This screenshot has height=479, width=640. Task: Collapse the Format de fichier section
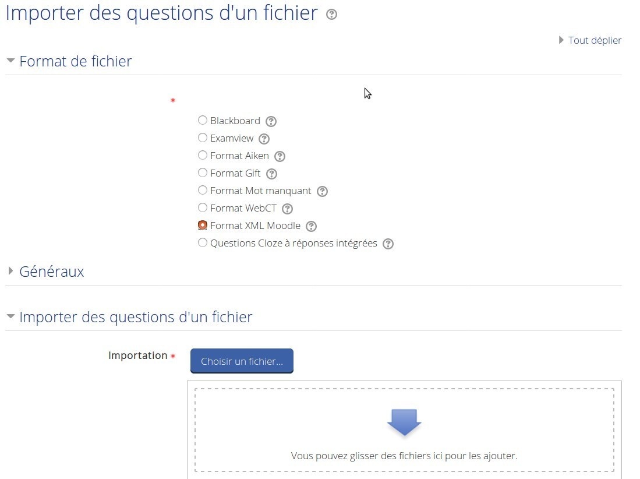(69, 61)
